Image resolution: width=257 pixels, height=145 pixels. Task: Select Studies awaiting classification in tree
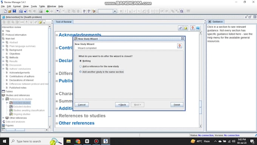[29, 110]
